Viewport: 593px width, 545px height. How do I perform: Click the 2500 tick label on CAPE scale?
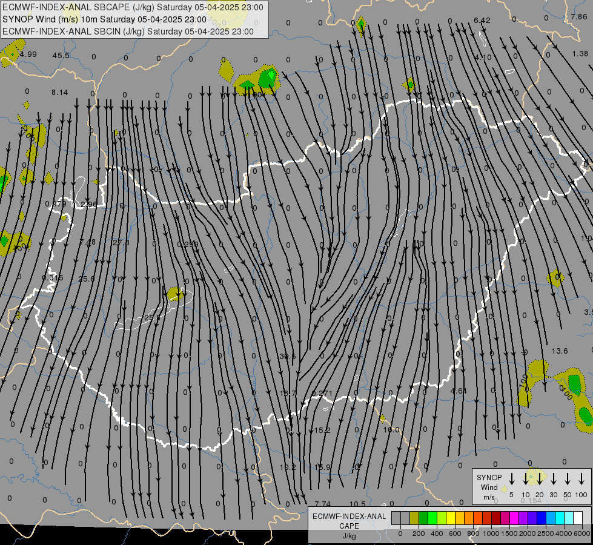pos(545,533)
